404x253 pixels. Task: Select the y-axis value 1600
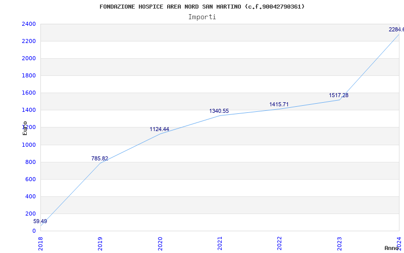(29, 93)
